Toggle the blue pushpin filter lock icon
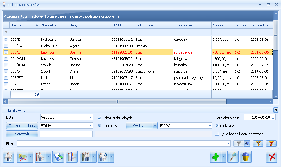Viewport: 281px width, 167px height. coord(247,143)
